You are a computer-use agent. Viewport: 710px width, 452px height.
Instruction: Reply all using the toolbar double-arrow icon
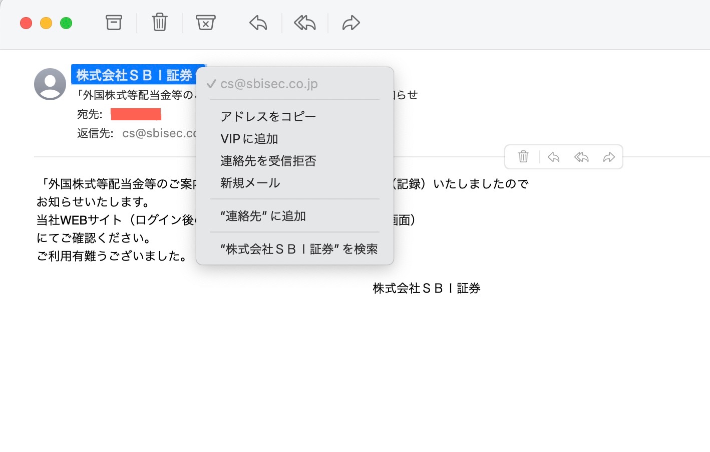point(304,23)
